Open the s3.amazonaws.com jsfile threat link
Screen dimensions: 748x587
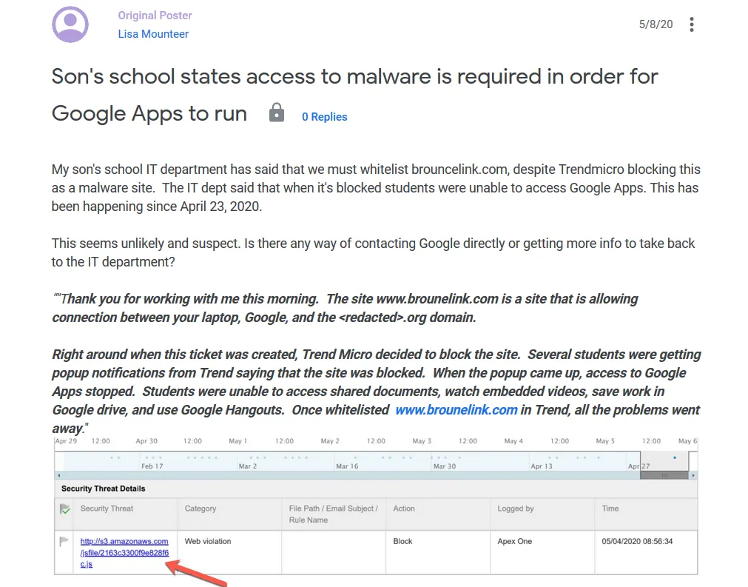124,553
